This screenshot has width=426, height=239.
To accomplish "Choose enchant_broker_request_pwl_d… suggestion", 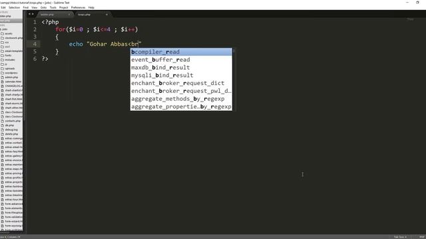I will (x=181, y=91).
